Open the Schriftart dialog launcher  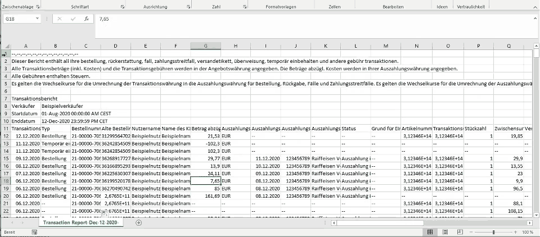coord(123,6)
